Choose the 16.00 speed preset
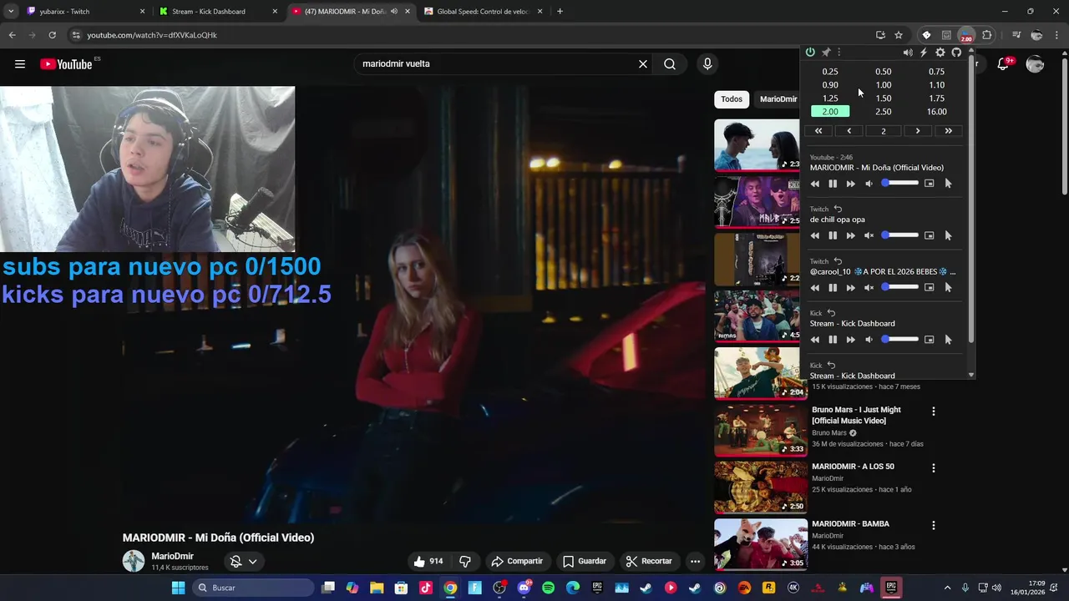Screen dimensions: 1069x601 coord(937,112)
